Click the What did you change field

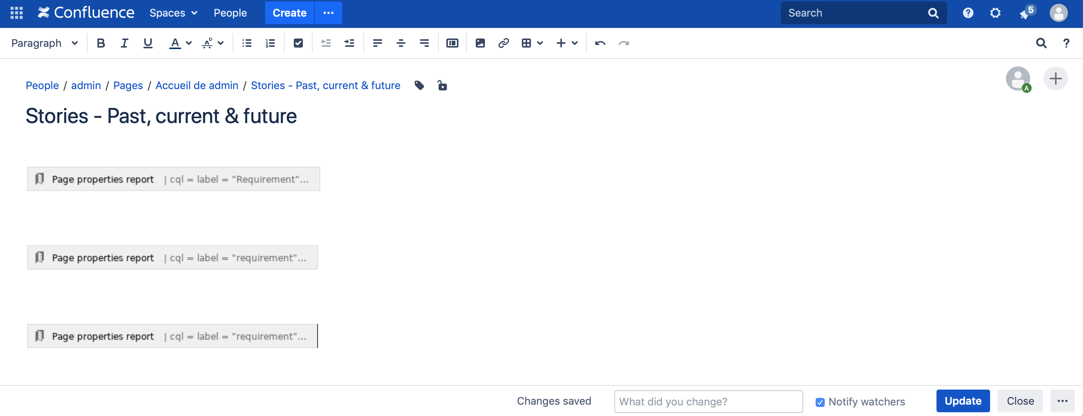point(708,402)
